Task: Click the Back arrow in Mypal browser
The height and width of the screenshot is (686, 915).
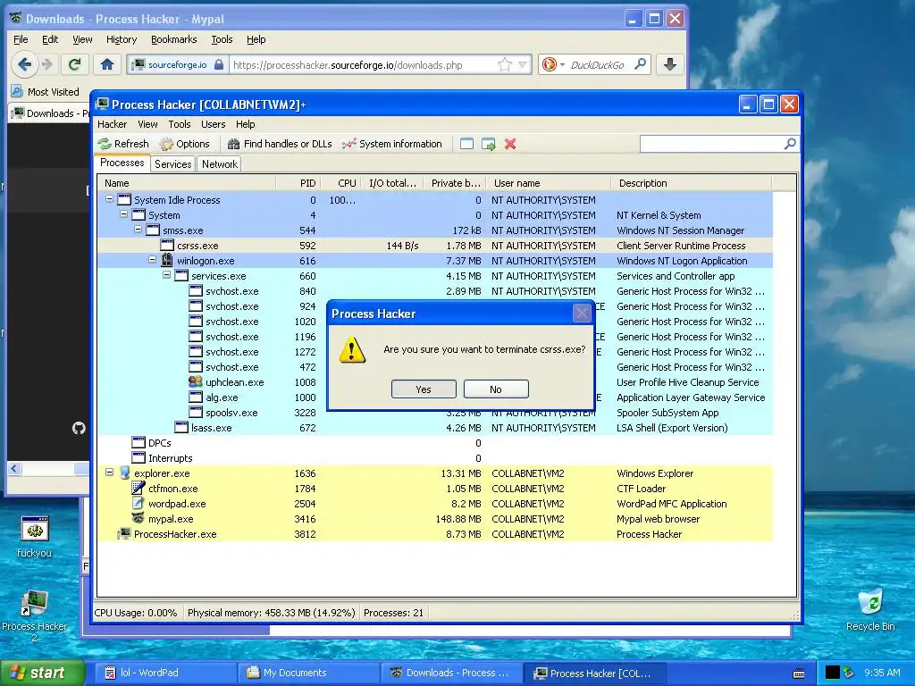Action: [x=24, y=64]
